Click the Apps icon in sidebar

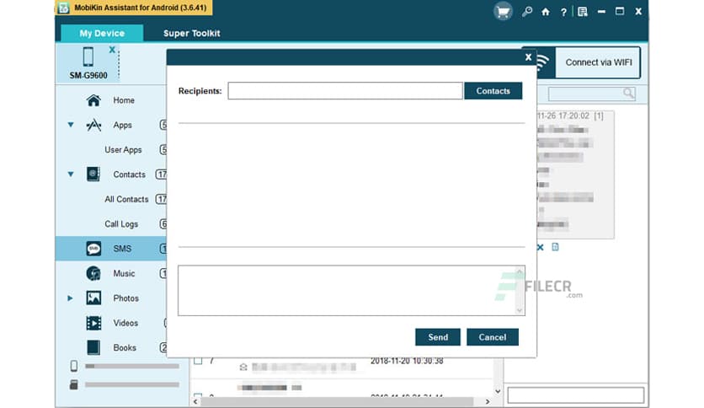click(93, 125)
